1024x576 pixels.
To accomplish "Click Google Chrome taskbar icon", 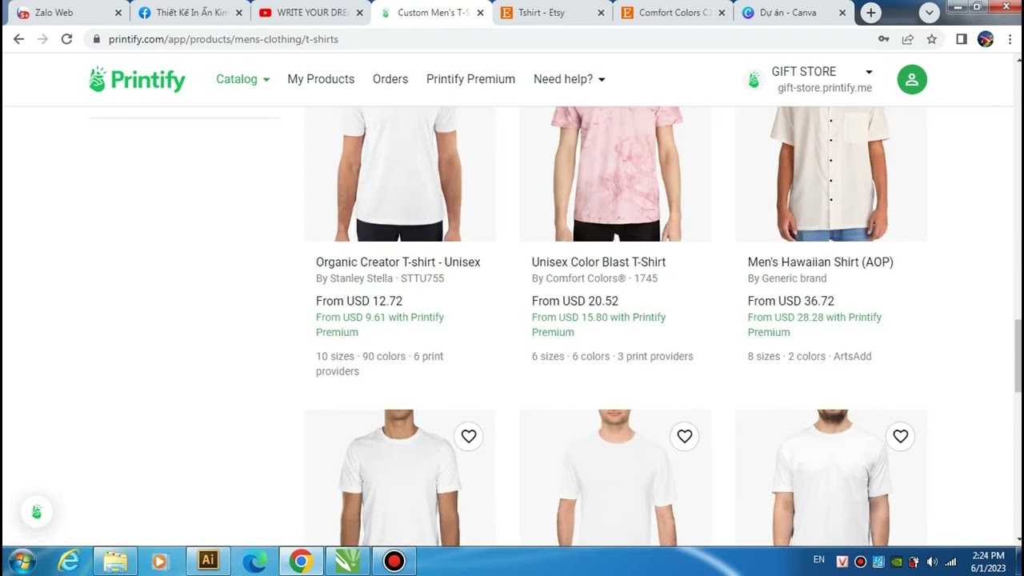I will (x=301, y=562).
